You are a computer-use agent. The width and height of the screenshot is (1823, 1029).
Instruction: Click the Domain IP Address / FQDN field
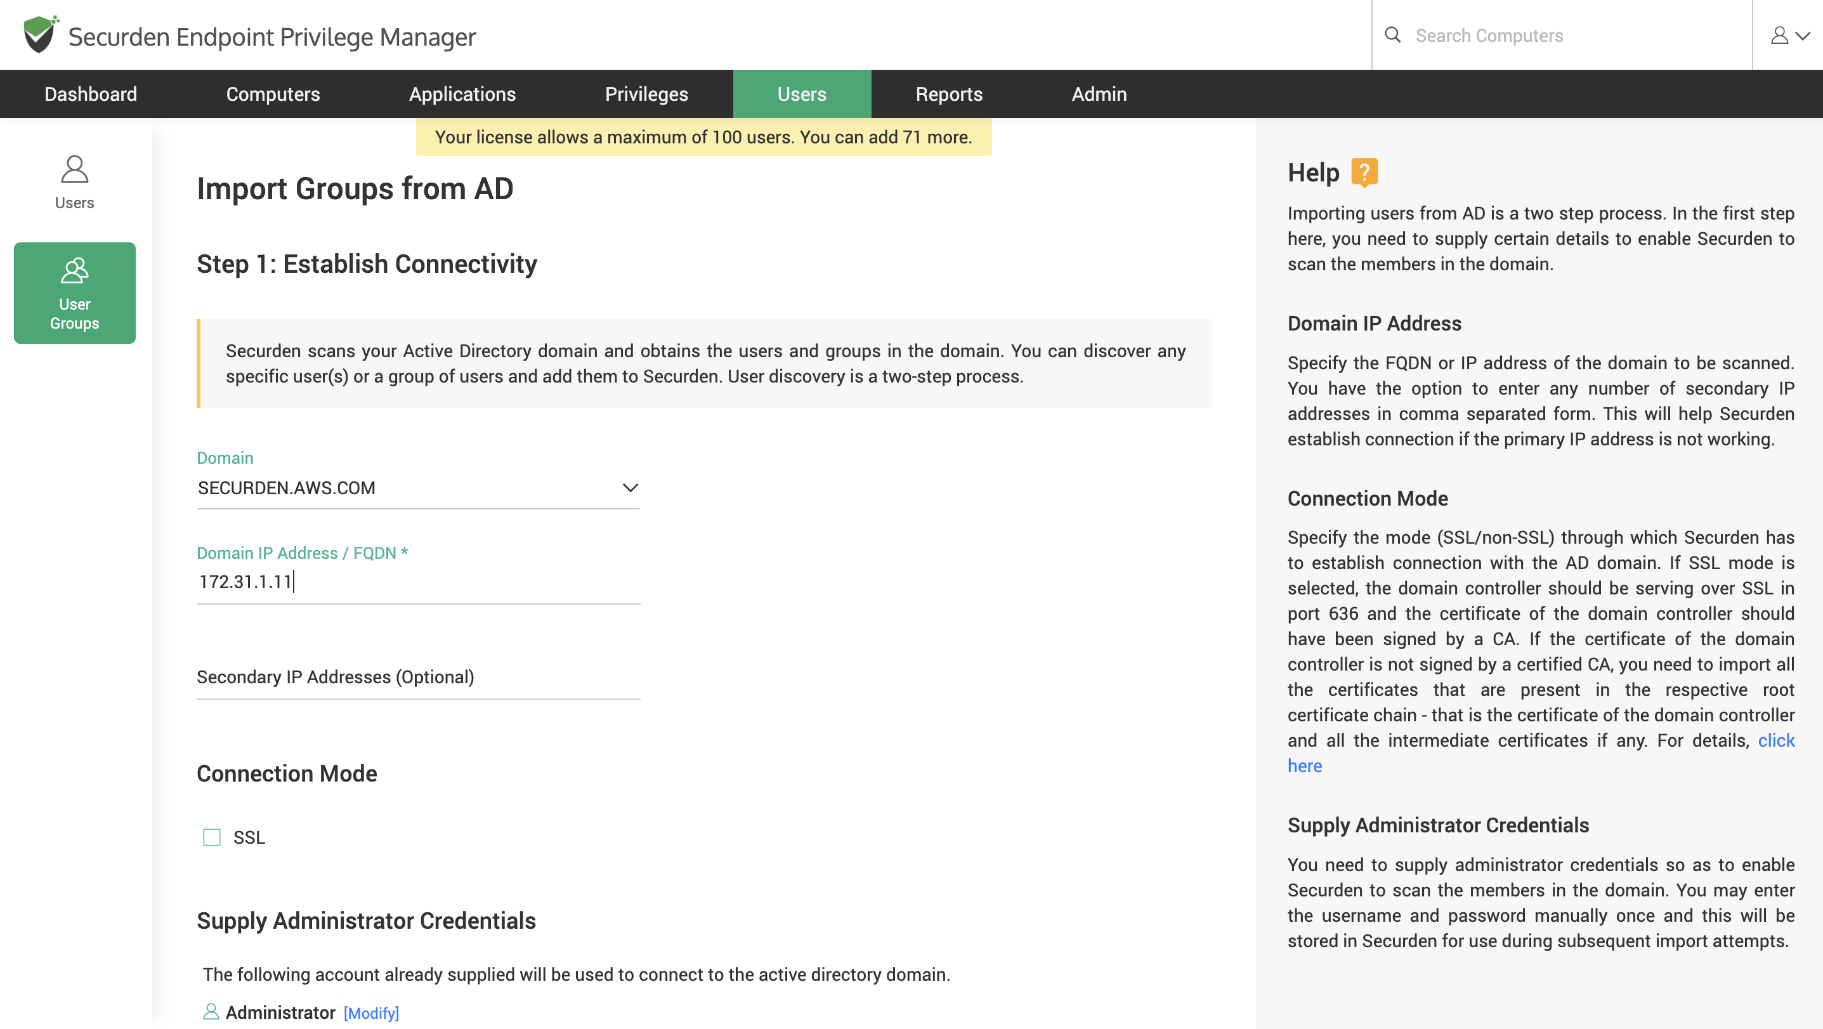pos(418,582)
